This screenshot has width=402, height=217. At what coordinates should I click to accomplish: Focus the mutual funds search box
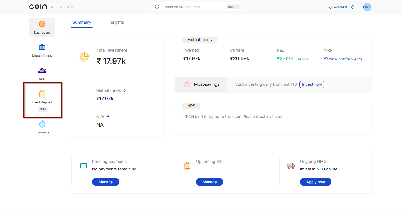(x=192, y=7)
